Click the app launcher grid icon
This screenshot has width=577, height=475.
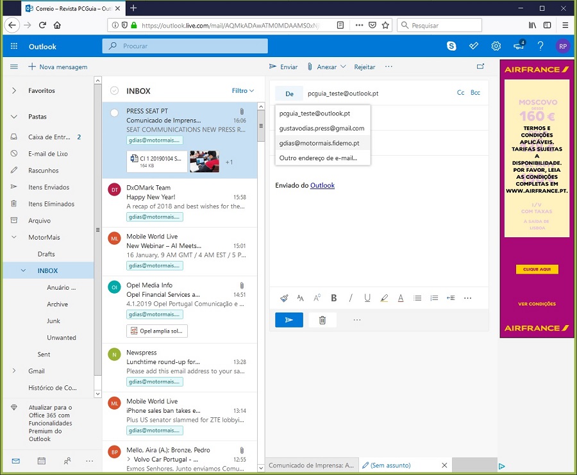14,46
